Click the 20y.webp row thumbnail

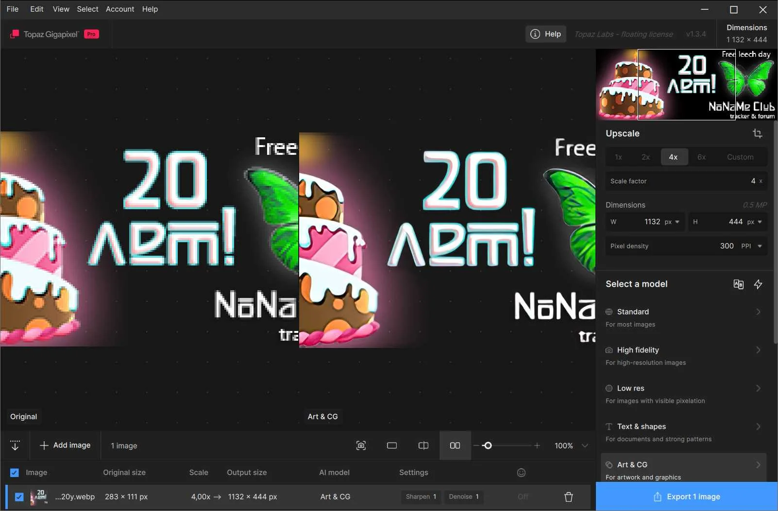point(39,497)
